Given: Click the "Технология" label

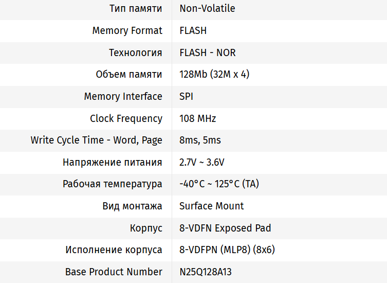Looking at the screenshot, I should (x=135, y=52).
